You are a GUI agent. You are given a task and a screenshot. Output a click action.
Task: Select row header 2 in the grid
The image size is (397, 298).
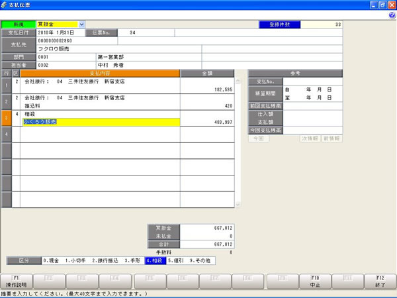(7, 101)
